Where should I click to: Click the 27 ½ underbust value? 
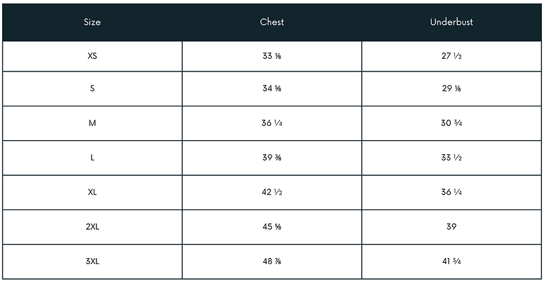[x=452, y=56]
